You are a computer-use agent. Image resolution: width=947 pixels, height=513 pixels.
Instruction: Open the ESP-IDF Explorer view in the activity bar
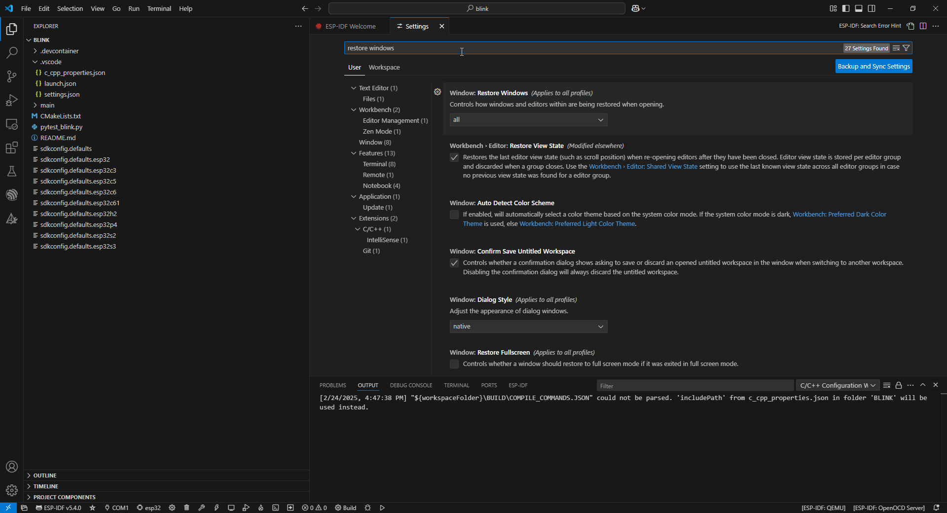(x=12, y=195)
